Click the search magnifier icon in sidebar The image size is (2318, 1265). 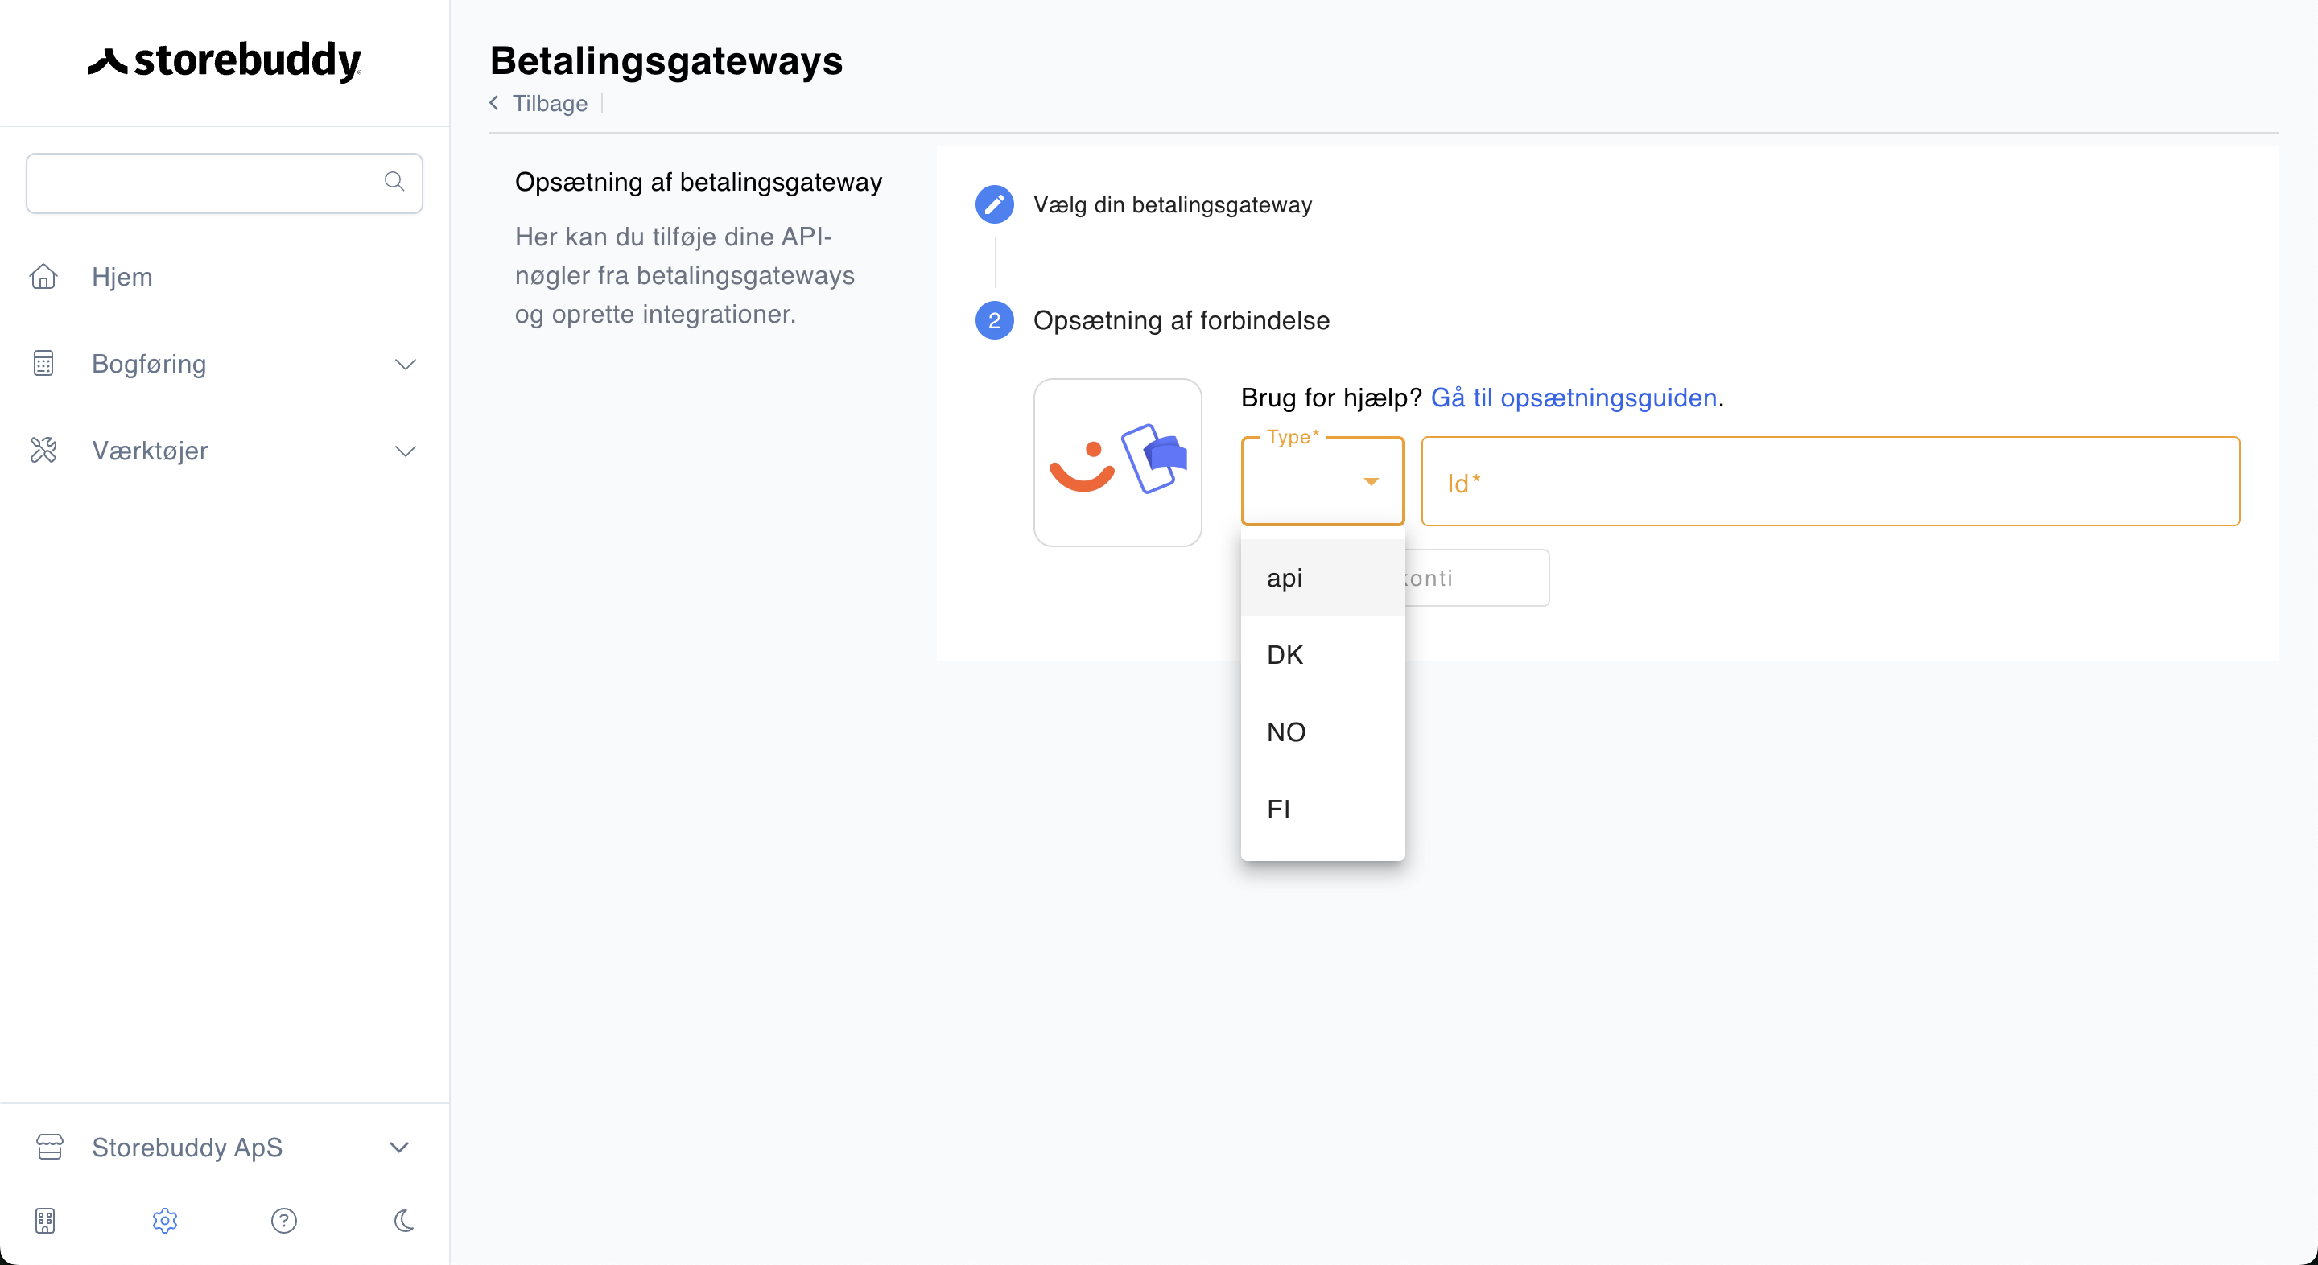point(394,182)
